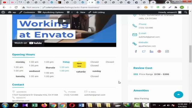Click Contact section website apusthemes.com
192x108 pixels.
(21, 101)
